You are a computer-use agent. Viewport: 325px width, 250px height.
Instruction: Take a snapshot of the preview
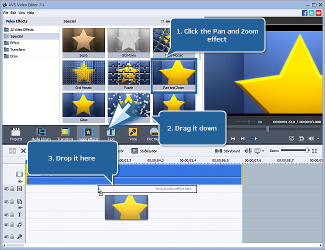tap(301, 138)
